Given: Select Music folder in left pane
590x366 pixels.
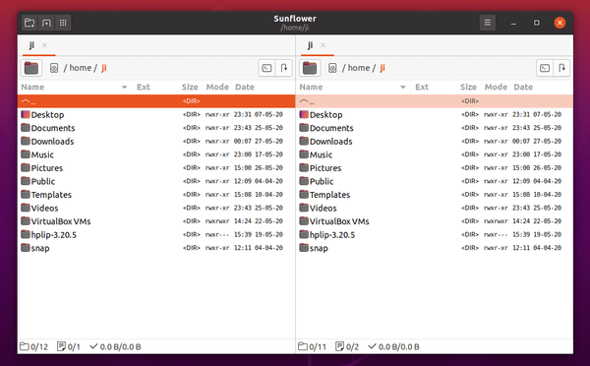Looking at the screenshot, I should [156, 154].
